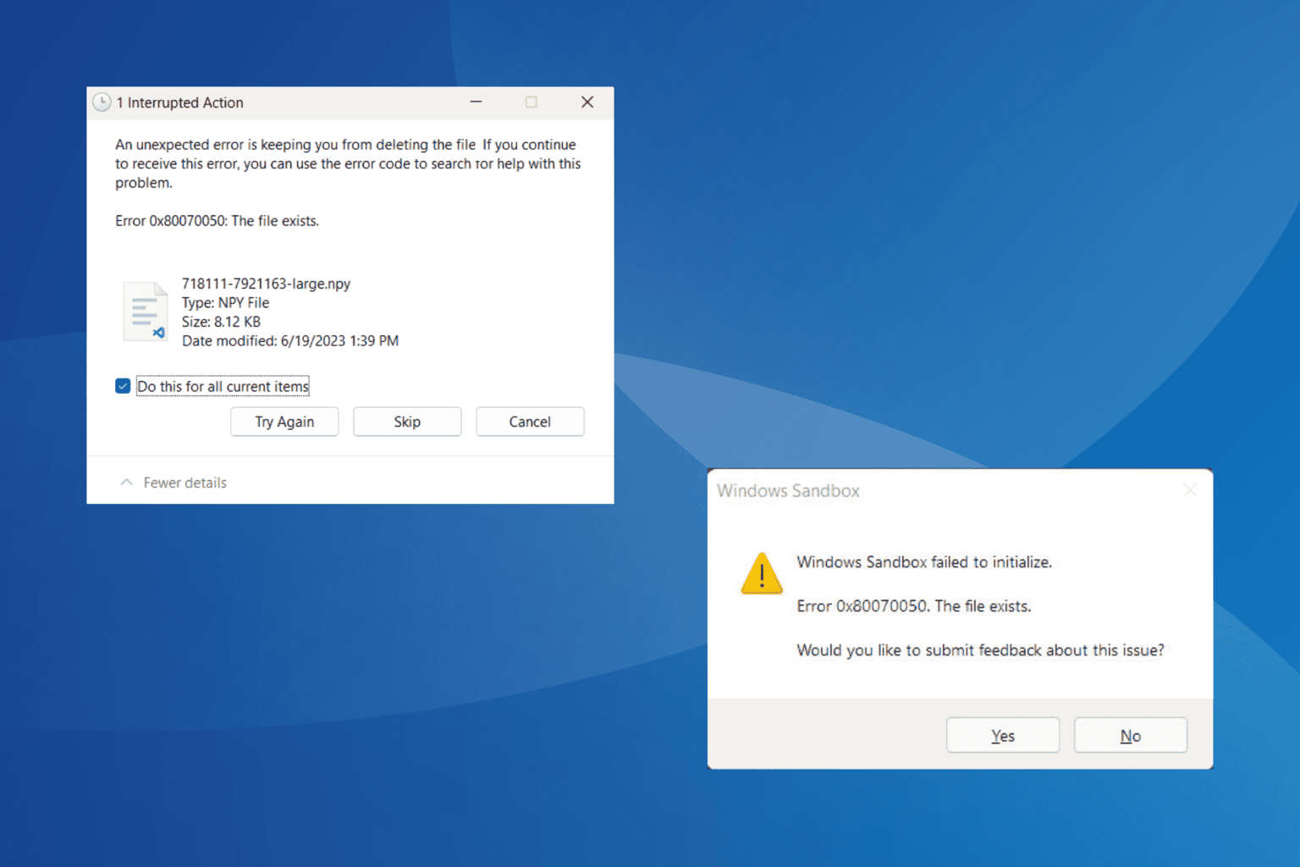
Task: Minimize the Interrupted Action dialog
Action: pyautogui.click(x=476, y=102)
